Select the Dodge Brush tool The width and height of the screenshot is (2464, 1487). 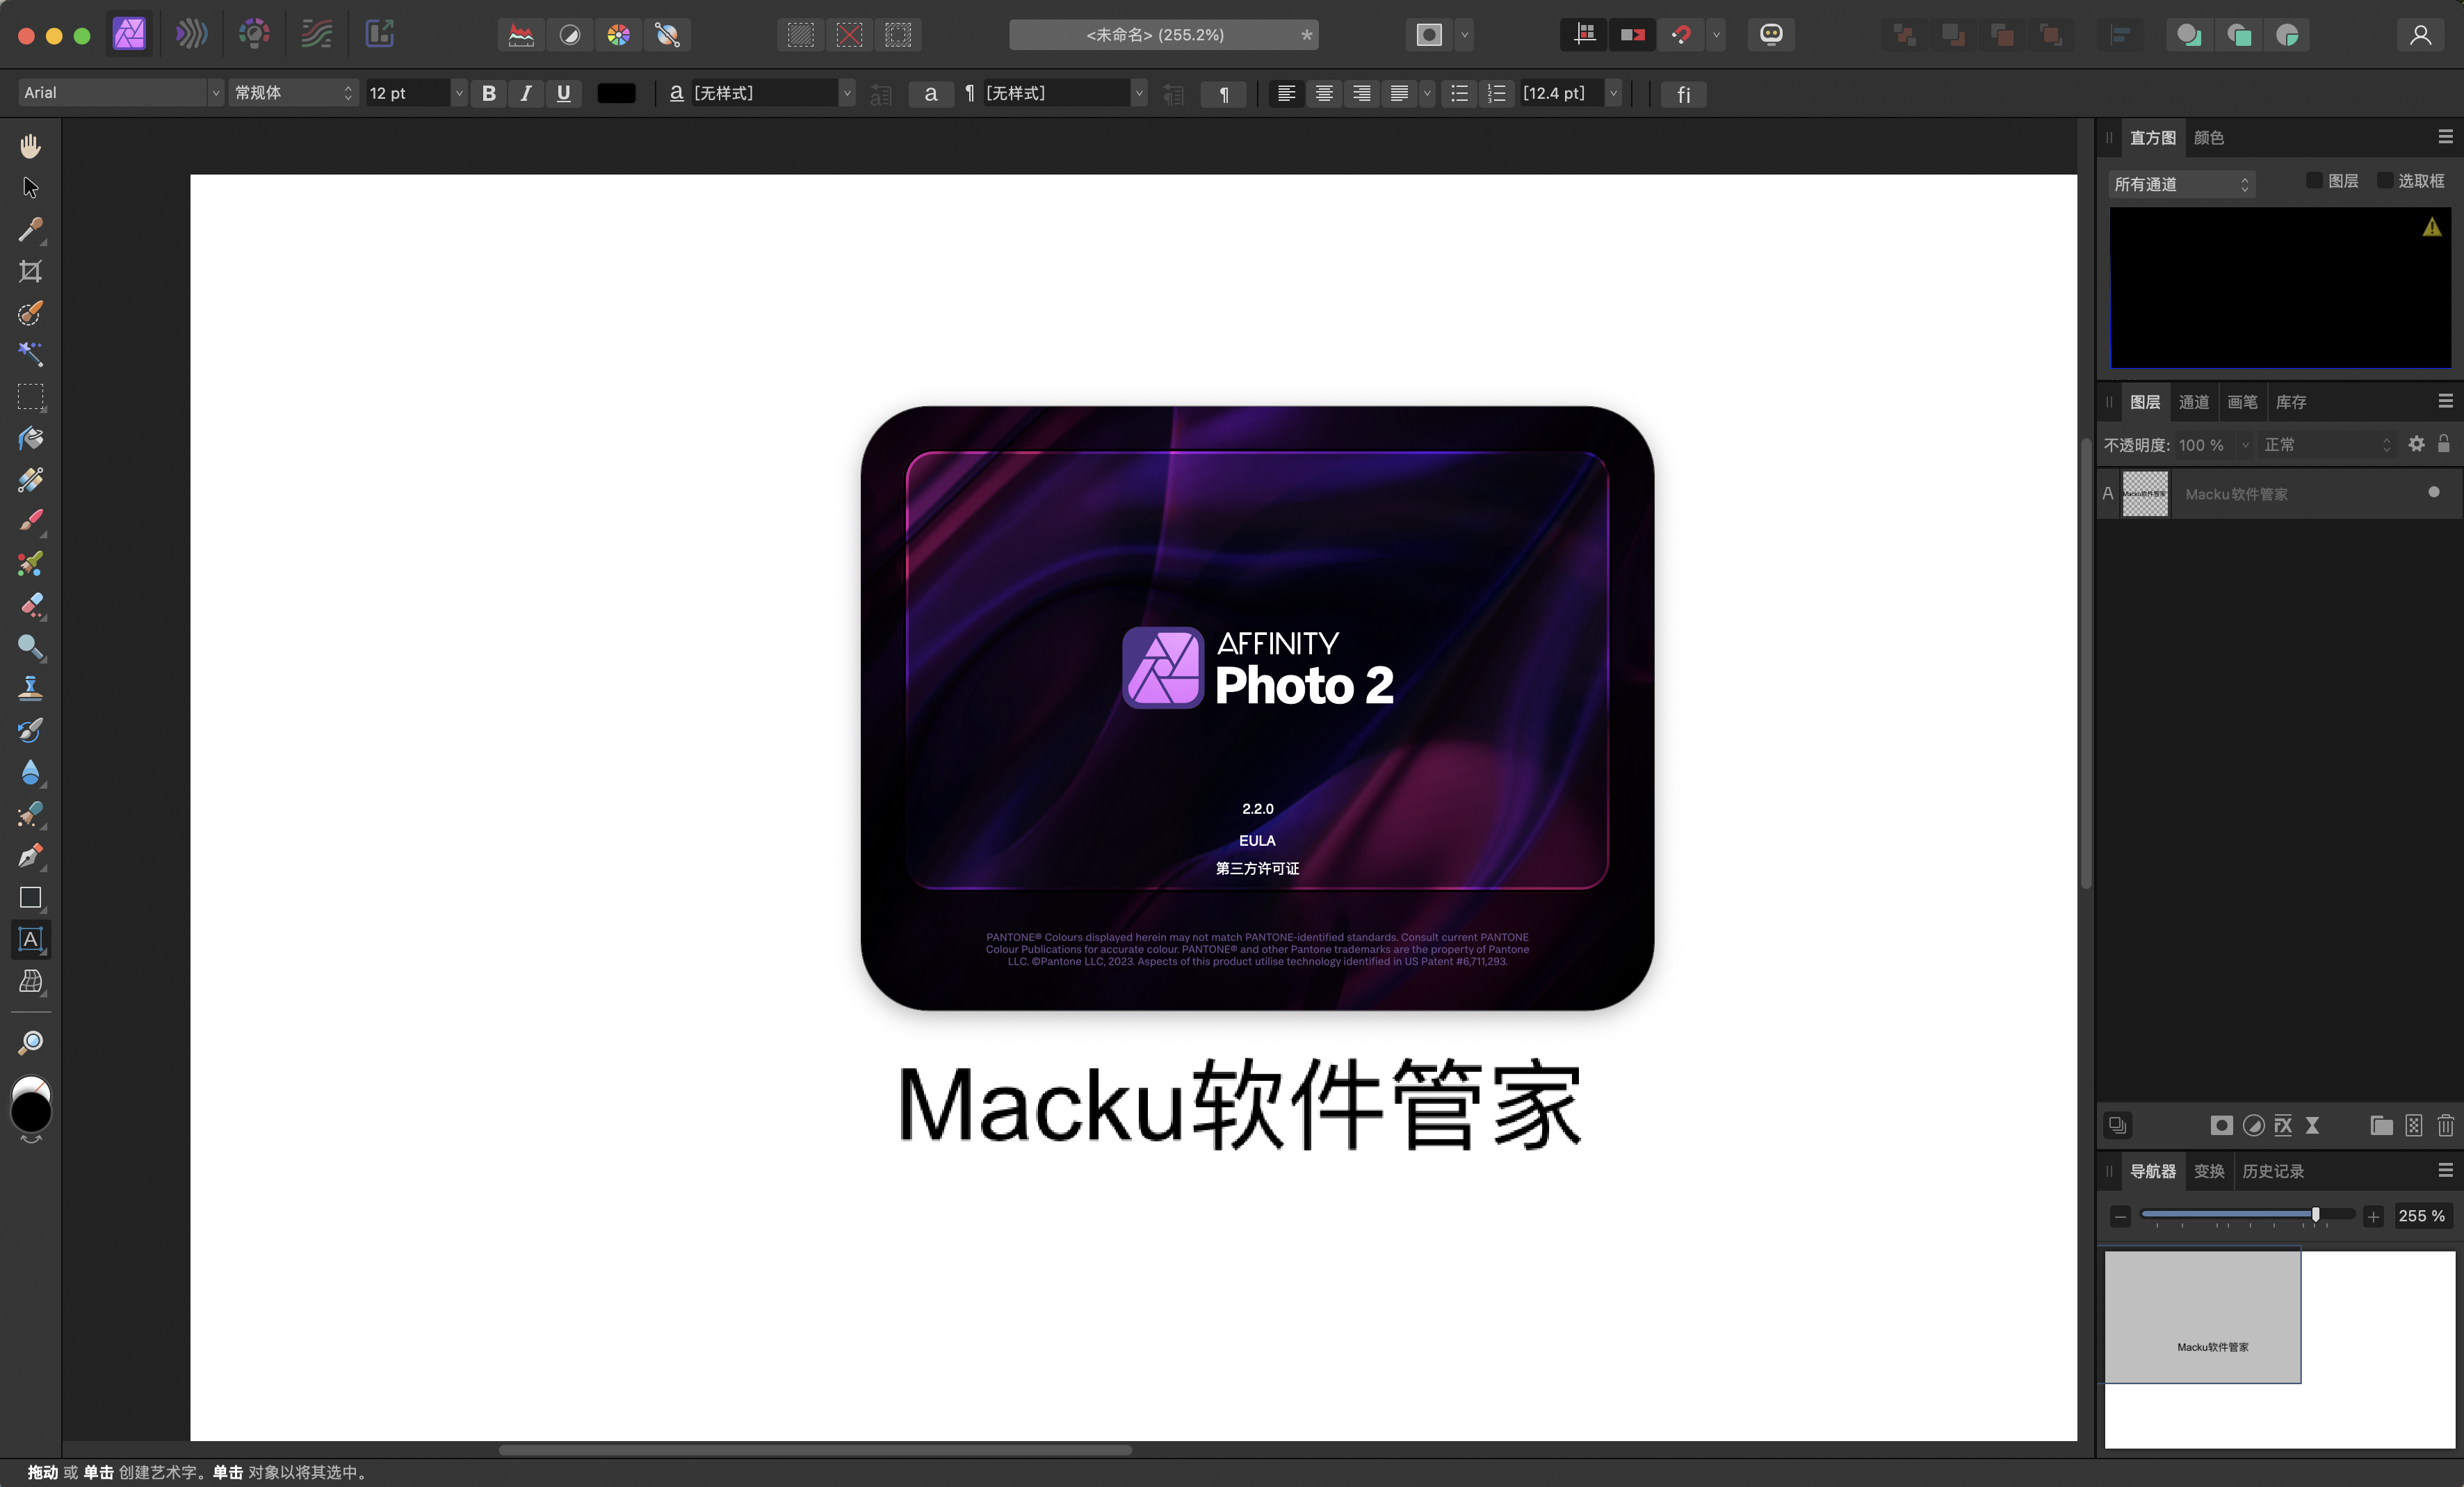click(x=30, y=646)
